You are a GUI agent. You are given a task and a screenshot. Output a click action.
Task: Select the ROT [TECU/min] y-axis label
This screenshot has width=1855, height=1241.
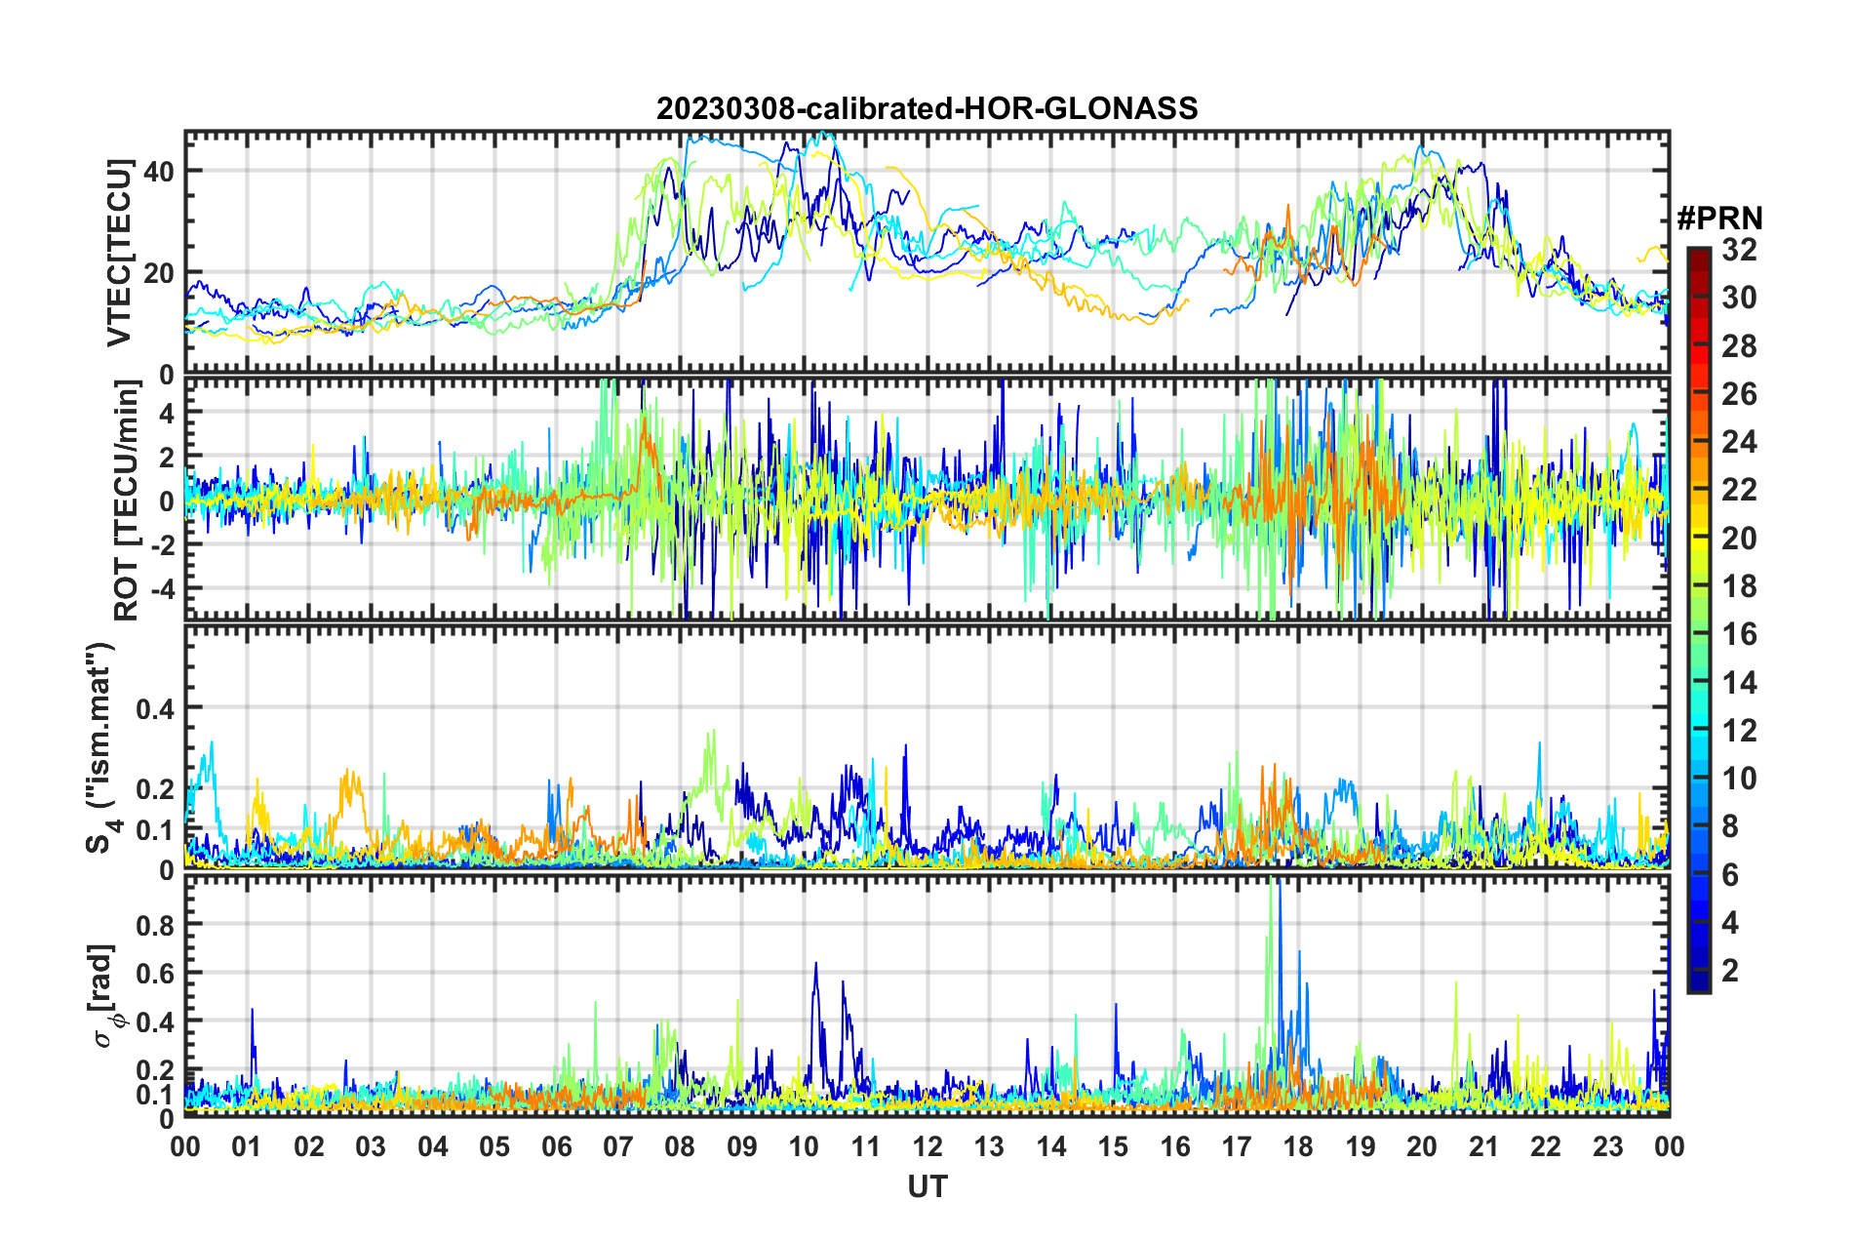point(126,500)
